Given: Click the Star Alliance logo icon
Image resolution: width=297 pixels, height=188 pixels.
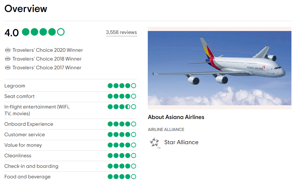Looking at the screenshot, I should click(x=155, y=143).
